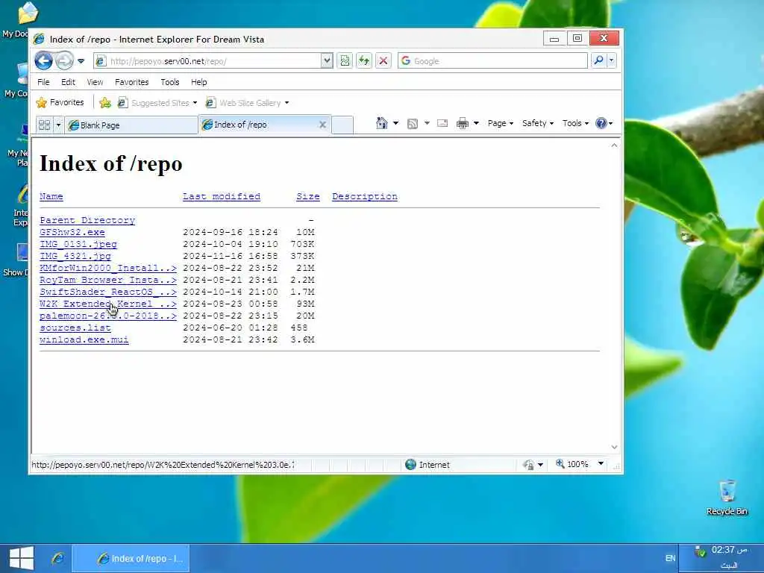
Task: Click the 100% zoom level button
Action: (572, 464)
